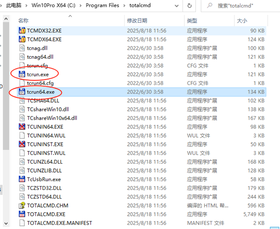Click the TCMDX64.EXE file icon
Screen dimensions: 280x229
click(x=22, y=39)
